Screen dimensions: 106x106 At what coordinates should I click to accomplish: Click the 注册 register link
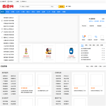tap(103, 19)
